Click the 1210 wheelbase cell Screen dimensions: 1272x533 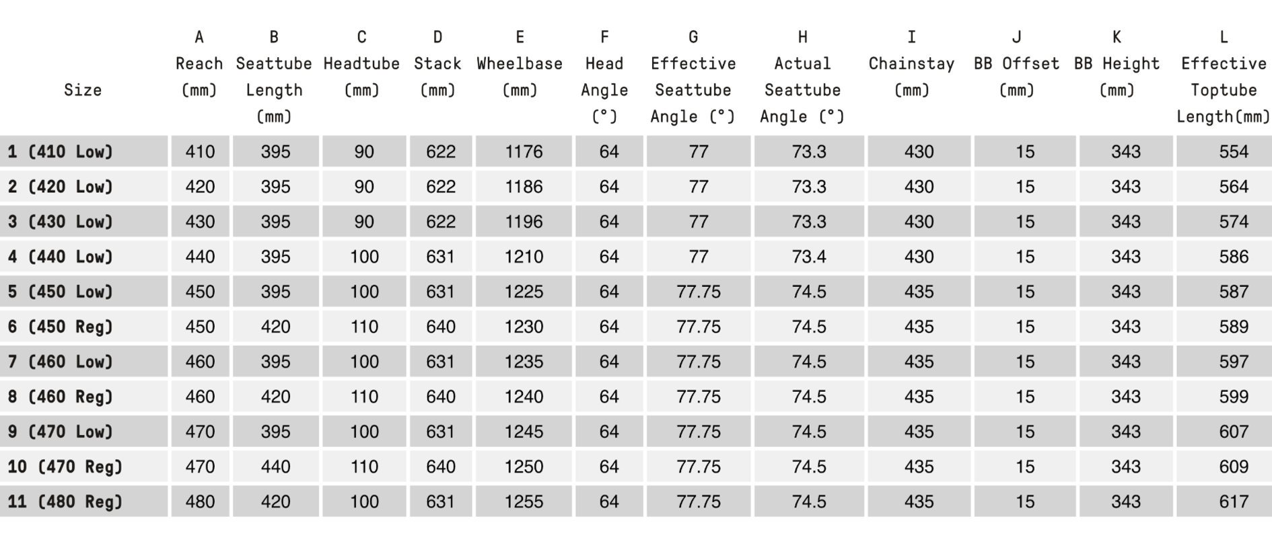[524, 257]
